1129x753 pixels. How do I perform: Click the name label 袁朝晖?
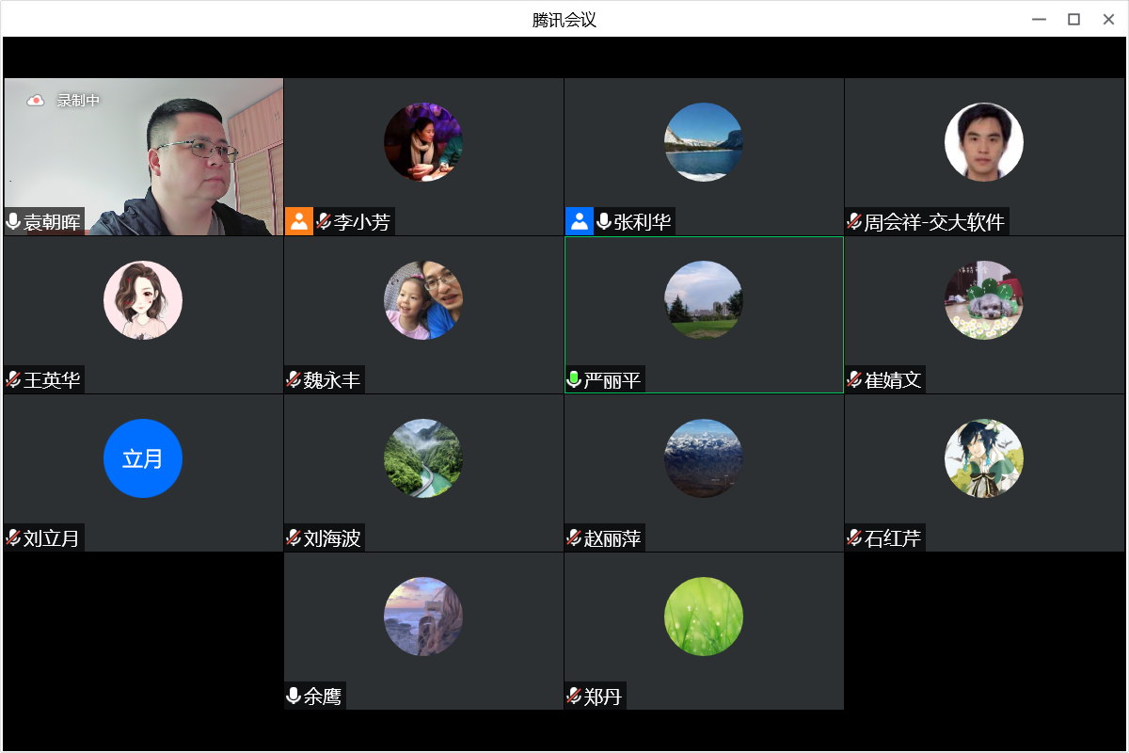[52, 222]
